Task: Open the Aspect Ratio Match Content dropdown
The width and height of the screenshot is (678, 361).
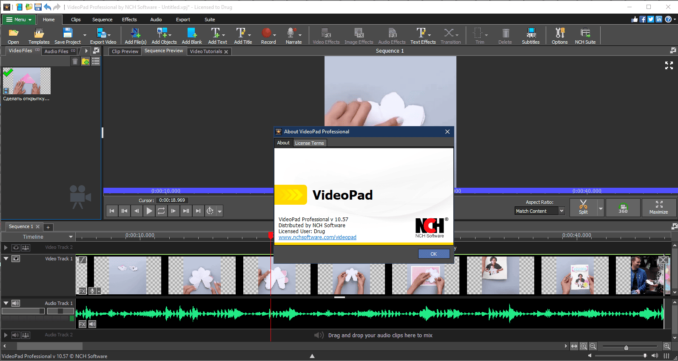Action: coord(540,211)
